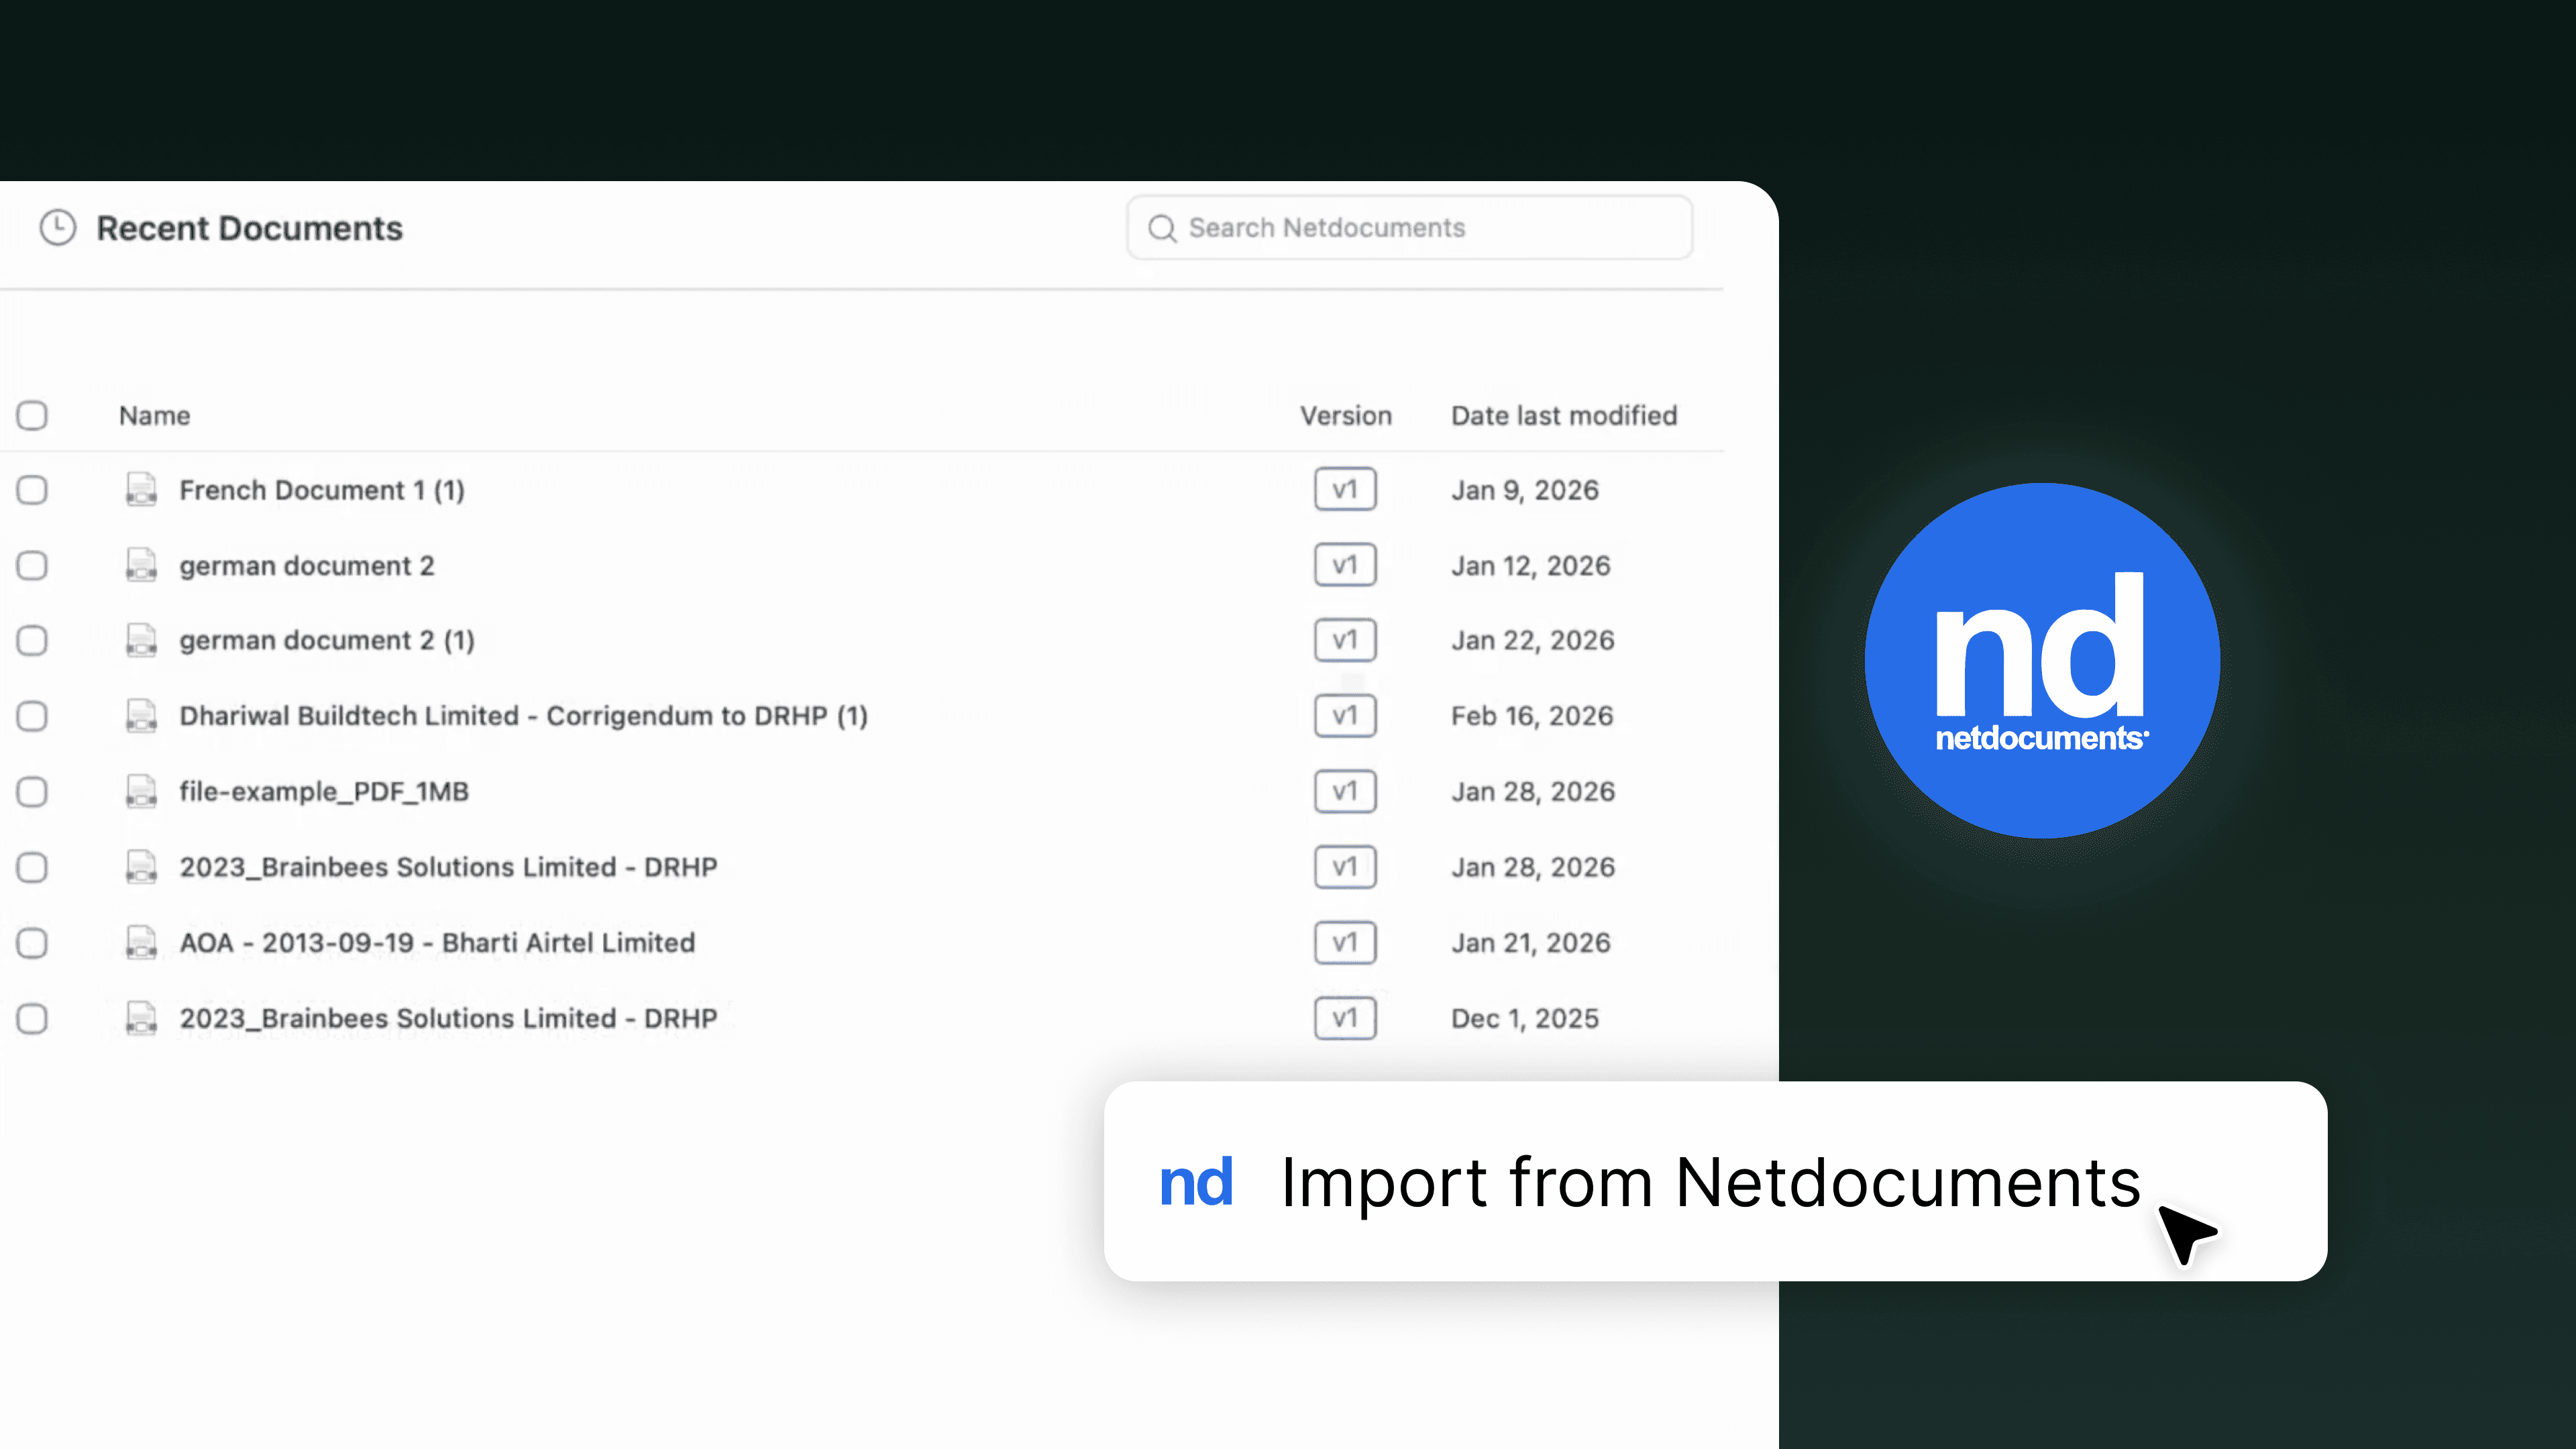Click the magnifier icon in search box
The width and height of the screenshot is (2576, 1449).
[x=1162, y=229]
